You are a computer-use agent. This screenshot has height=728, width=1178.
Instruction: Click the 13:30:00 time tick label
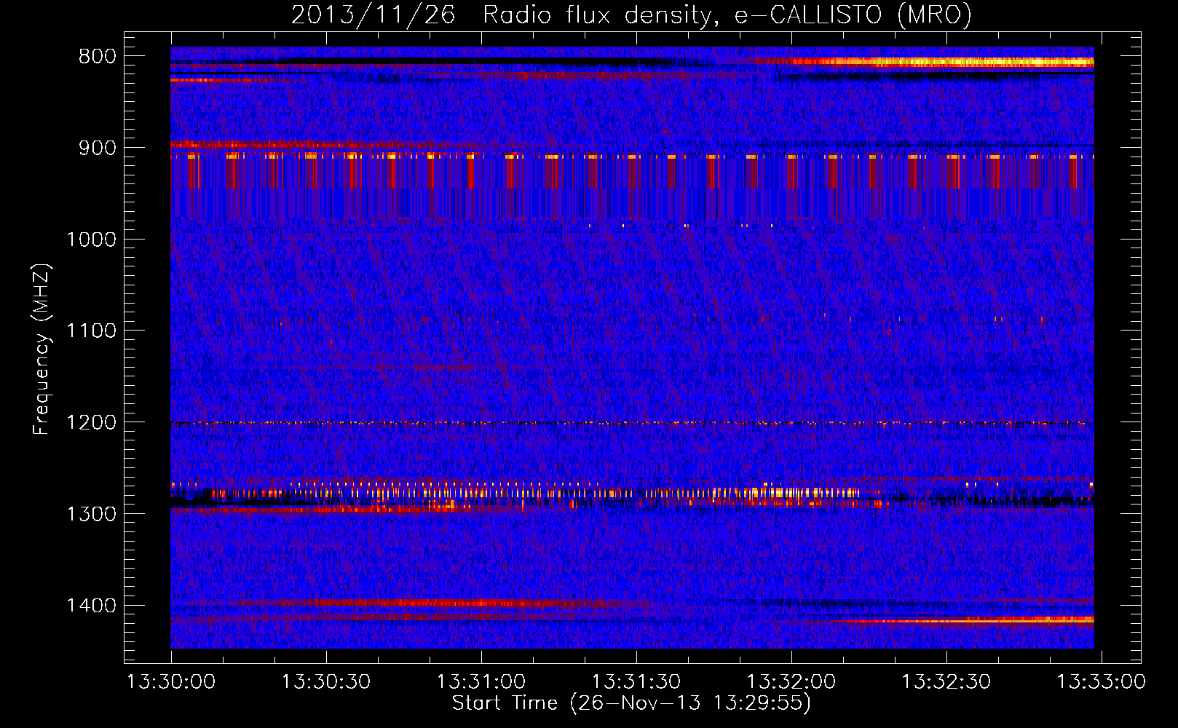[x=171, y=682]
